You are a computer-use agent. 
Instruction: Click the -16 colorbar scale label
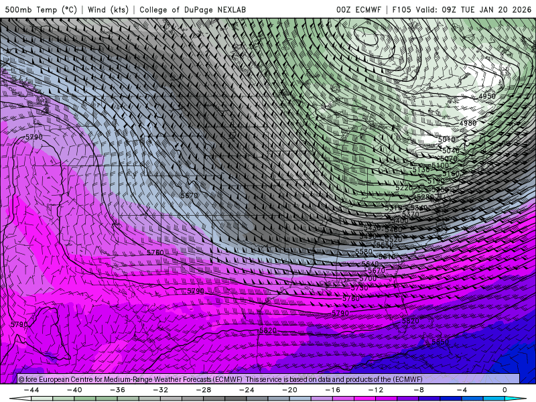click(332, 390)
